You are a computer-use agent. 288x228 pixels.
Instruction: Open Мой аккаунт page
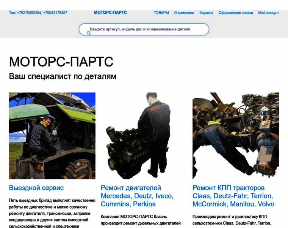tap(269, 13)
